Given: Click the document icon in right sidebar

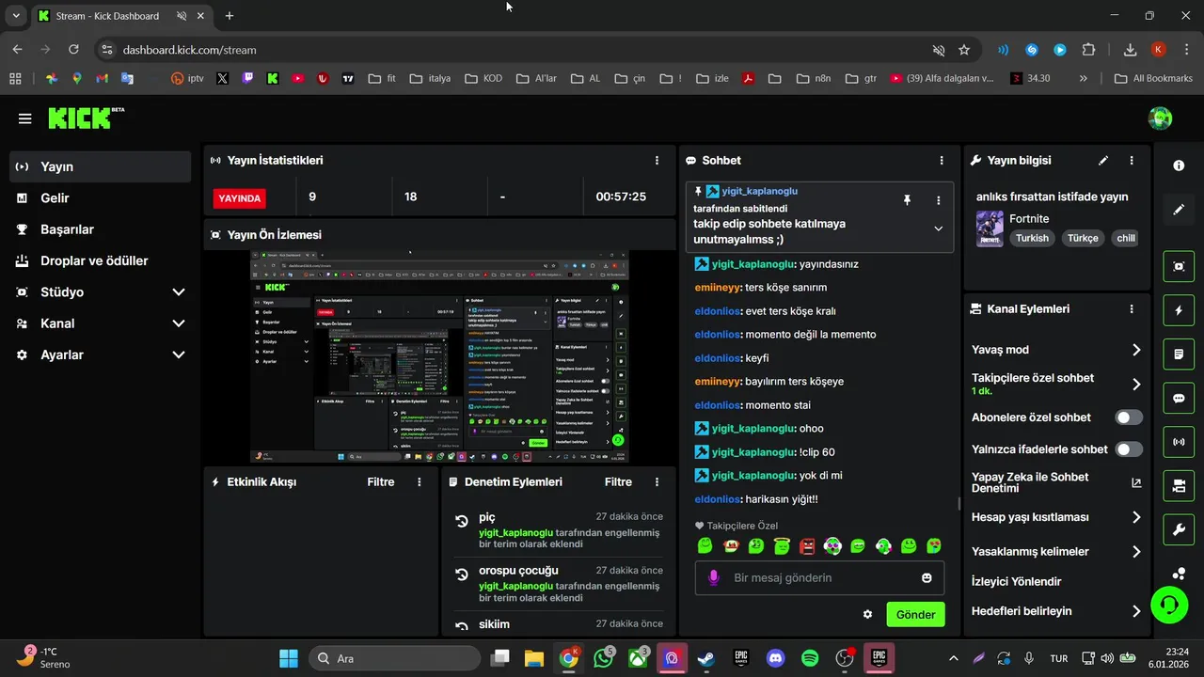Looking at the screenshot, I should (x=1179, y=354).
